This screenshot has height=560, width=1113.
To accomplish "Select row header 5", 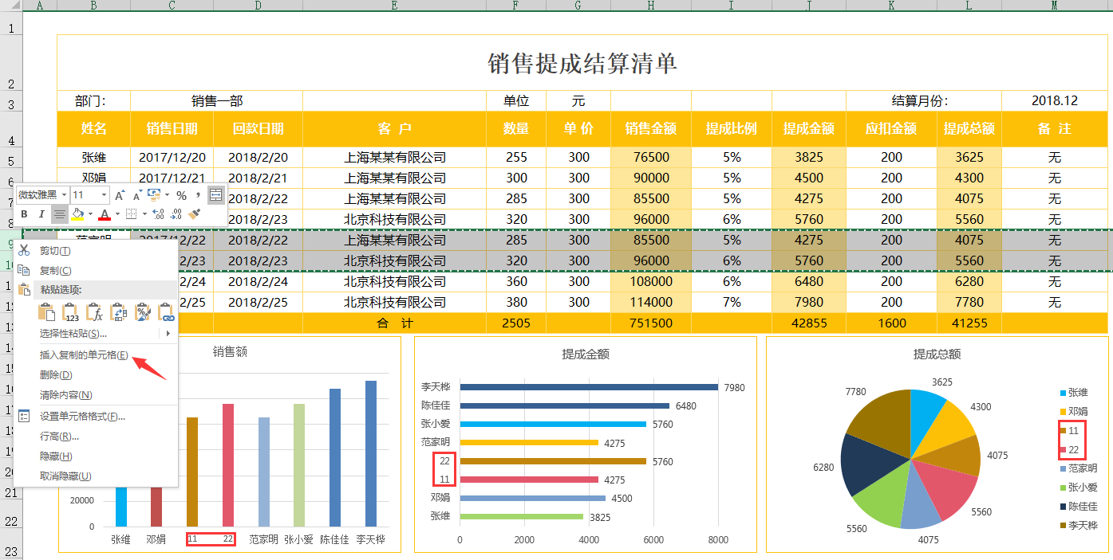I will coord(11,158).
